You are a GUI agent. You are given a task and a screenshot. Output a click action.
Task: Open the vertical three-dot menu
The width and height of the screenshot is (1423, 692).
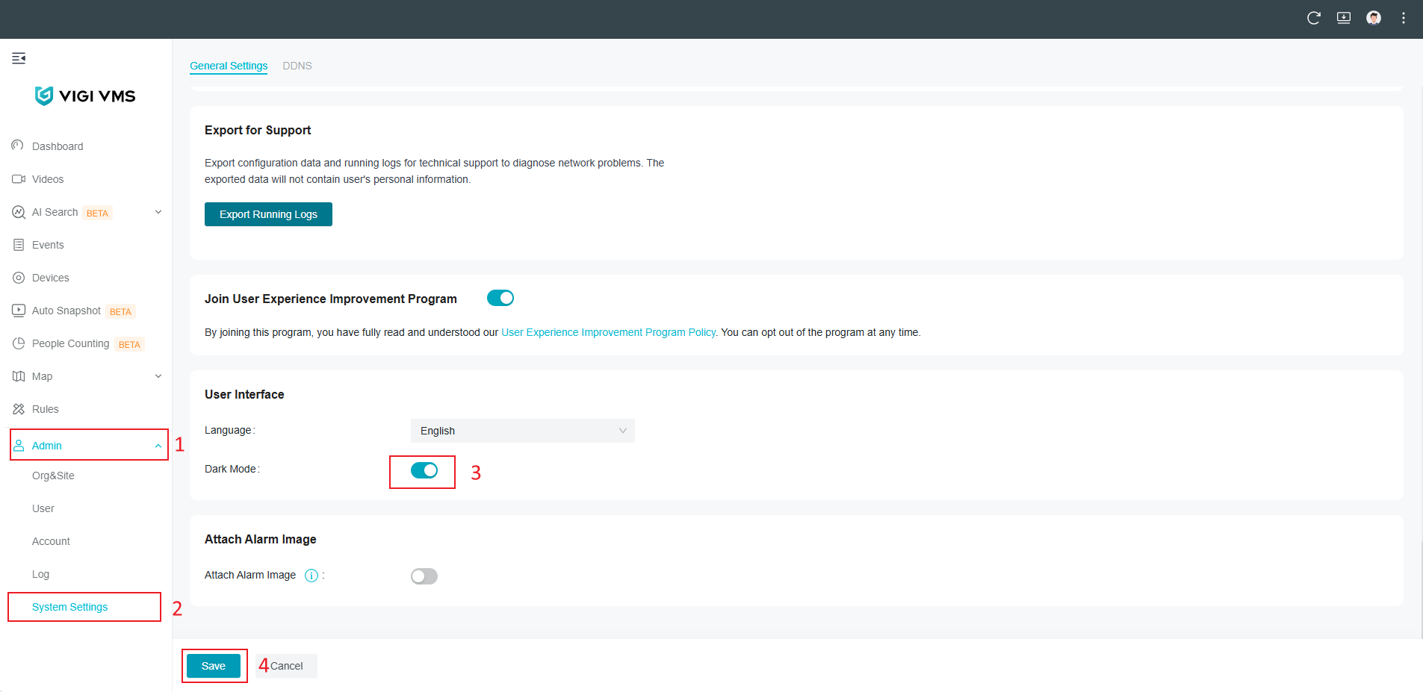click(x=1404, y=18)
